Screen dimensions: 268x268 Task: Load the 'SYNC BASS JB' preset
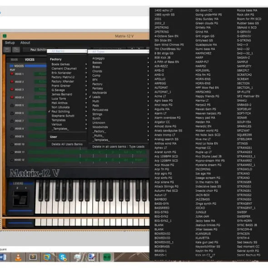pyautogui.click(x=247, y=225)
